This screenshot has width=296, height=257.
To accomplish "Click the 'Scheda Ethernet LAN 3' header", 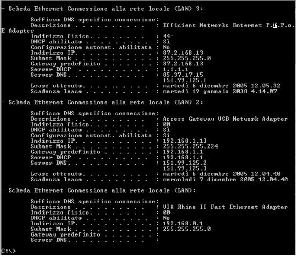I will pyautogui.click(x=106, y=9).
